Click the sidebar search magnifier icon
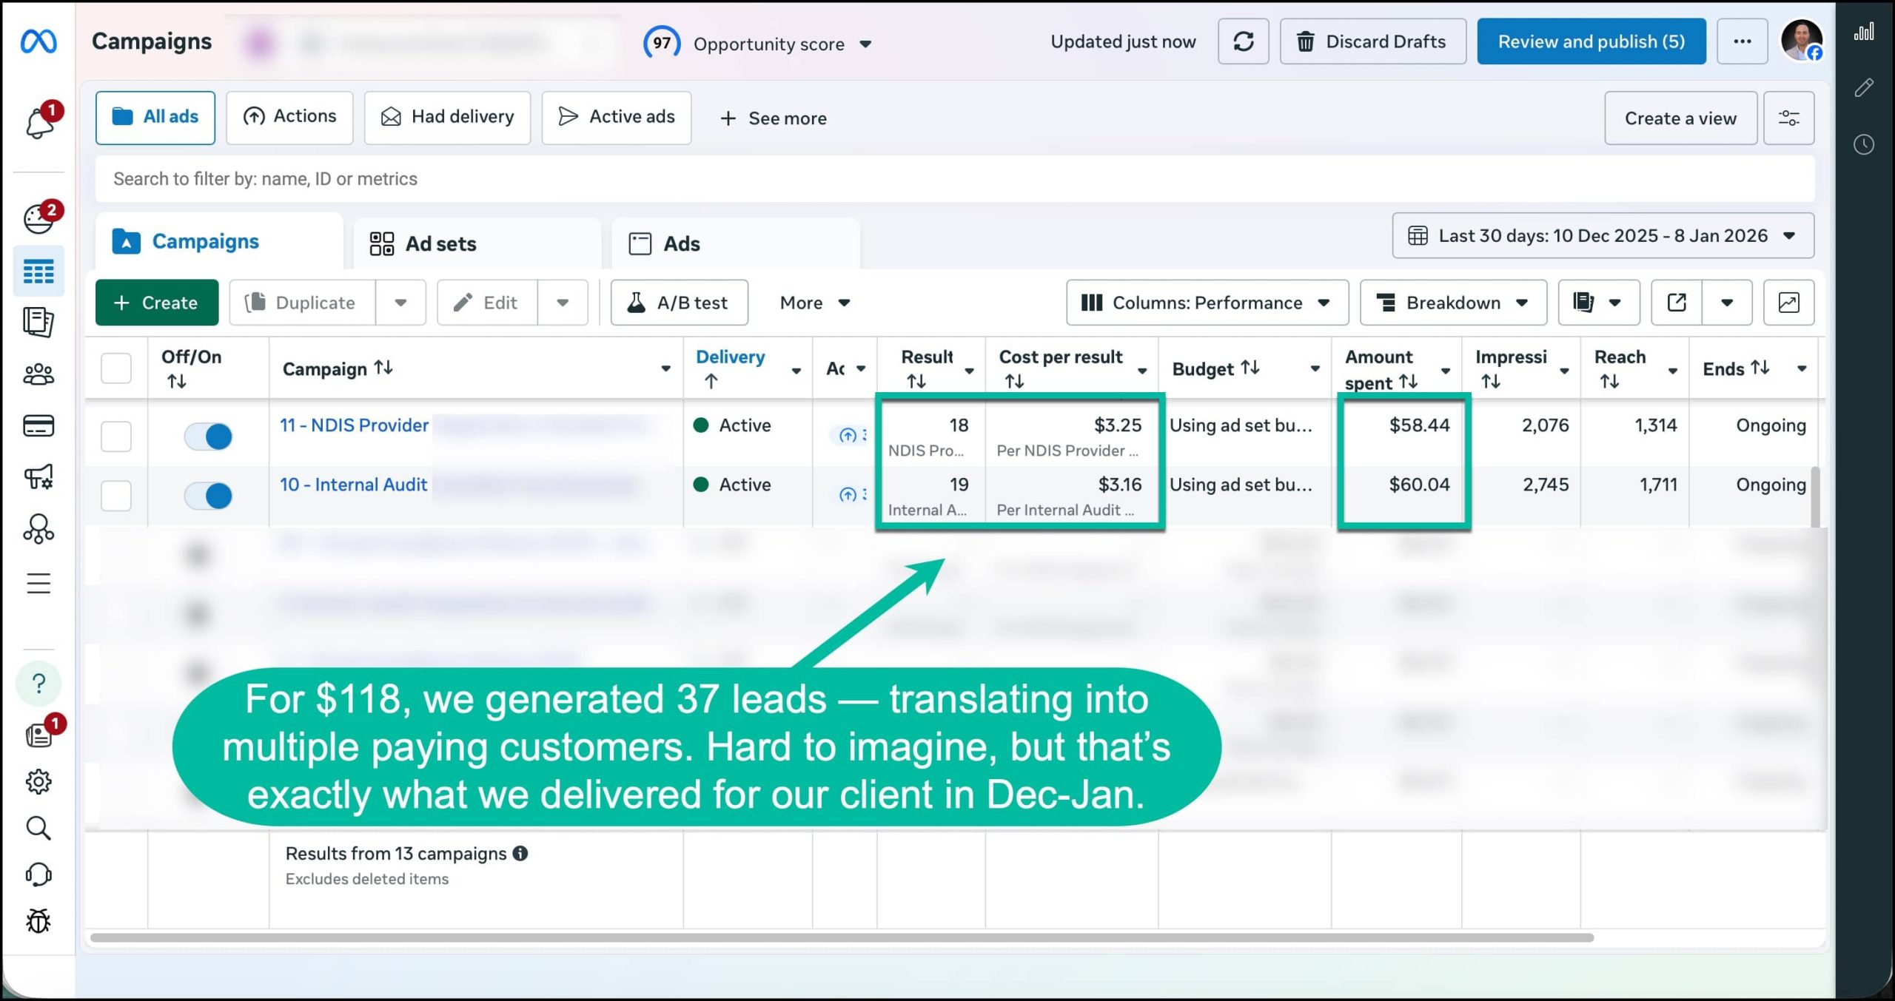 pos(38,828)
